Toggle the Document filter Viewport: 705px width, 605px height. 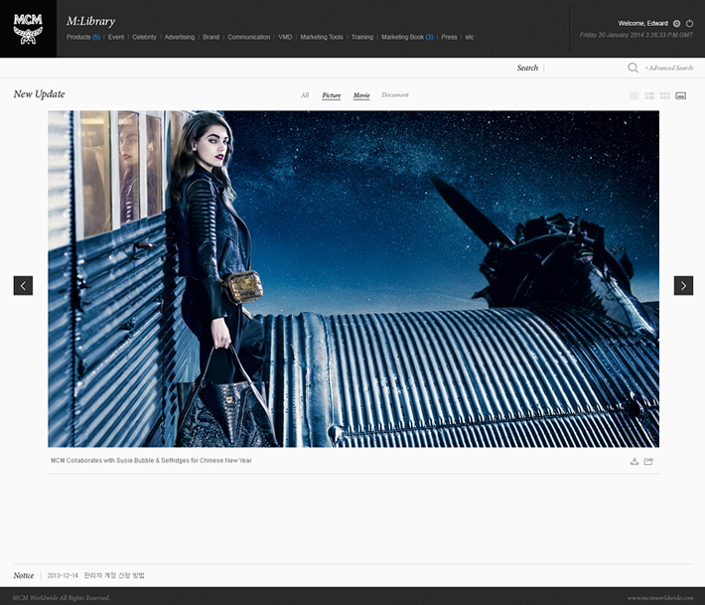tap(395, 95)
